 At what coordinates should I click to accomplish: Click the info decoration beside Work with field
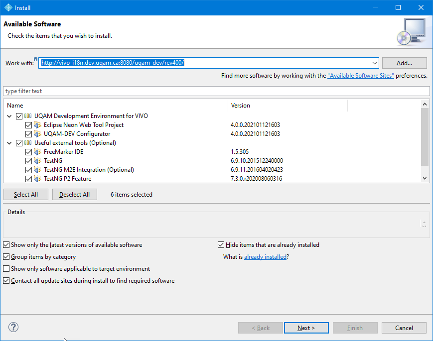pos(35,59)
